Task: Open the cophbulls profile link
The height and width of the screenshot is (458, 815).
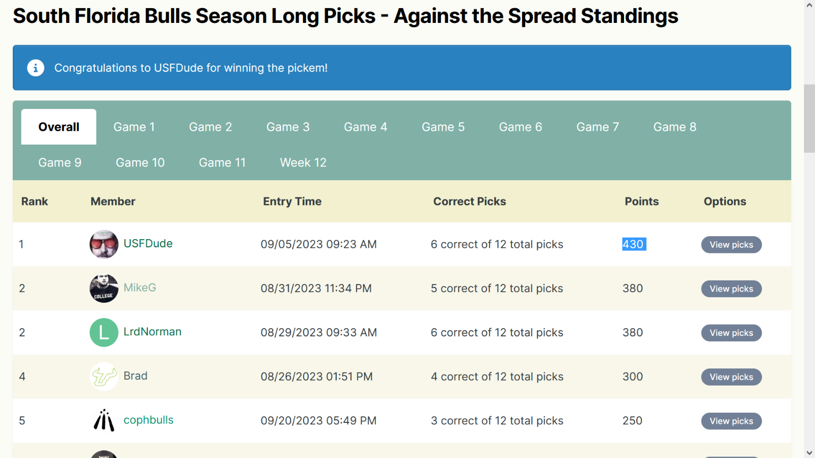Action: tap(148, 420)
